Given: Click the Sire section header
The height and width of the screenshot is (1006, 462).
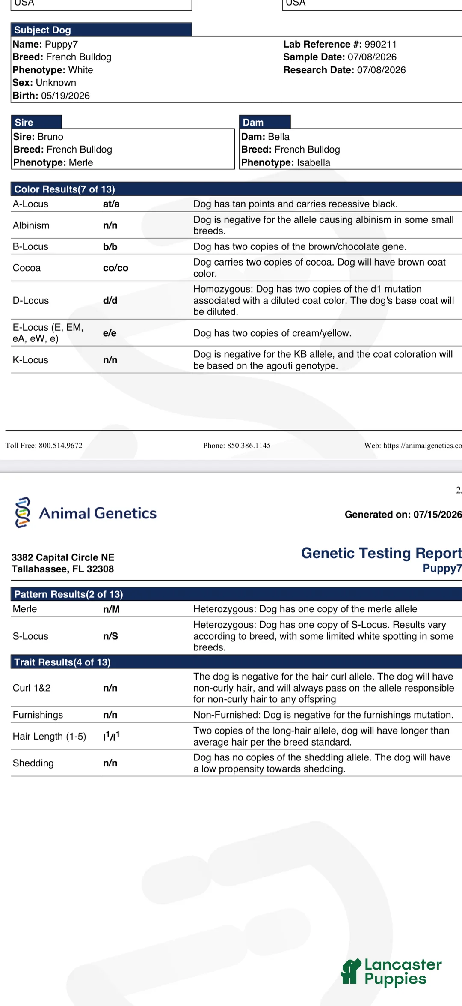Looking at the screenshot, I should pos(36,122).
